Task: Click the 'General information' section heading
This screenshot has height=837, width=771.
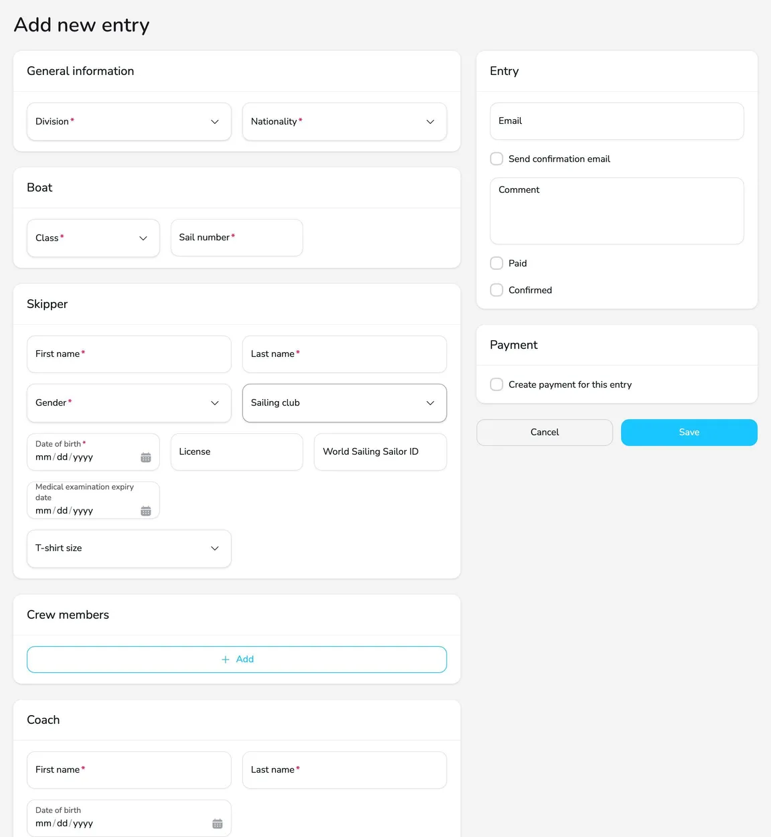Action: point(80,71)
